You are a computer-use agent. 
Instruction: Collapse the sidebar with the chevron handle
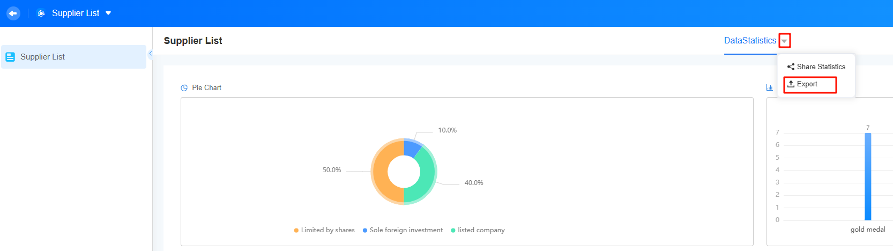(x=151, y=54)
